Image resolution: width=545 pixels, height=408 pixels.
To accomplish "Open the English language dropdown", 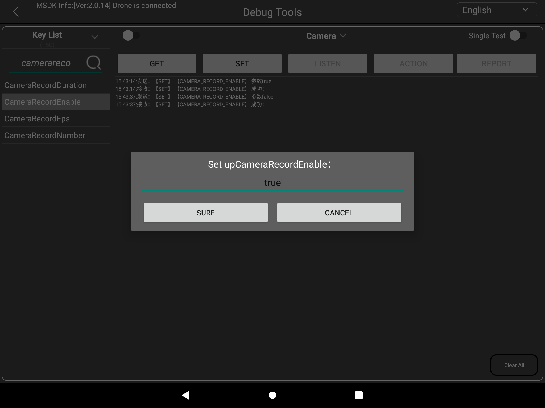I will click(x=497, y=10).
